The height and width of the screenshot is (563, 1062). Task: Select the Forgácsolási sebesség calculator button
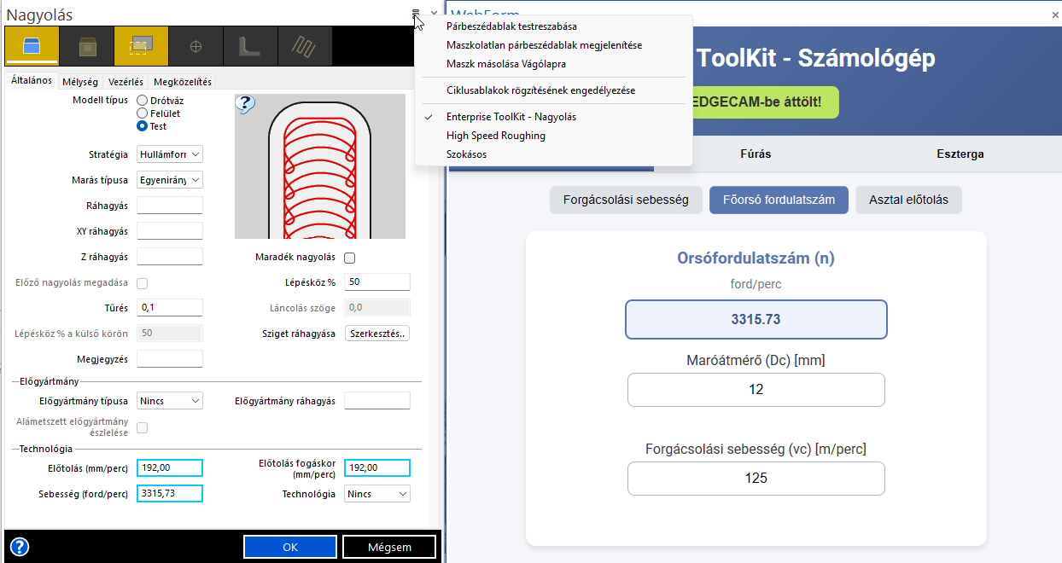click(626, 200)
